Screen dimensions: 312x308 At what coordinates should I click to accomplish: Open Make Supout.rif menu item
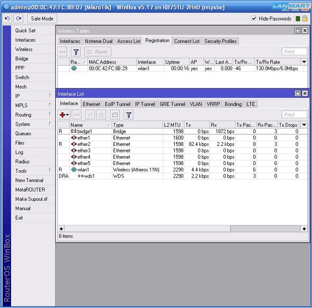(33, 199)
